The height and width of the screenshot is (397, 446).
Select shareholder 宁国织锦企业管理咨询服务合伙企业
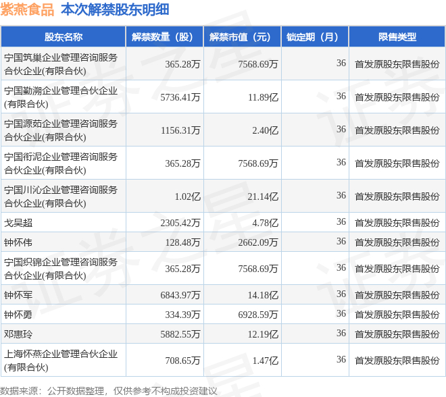pos(61,268)
